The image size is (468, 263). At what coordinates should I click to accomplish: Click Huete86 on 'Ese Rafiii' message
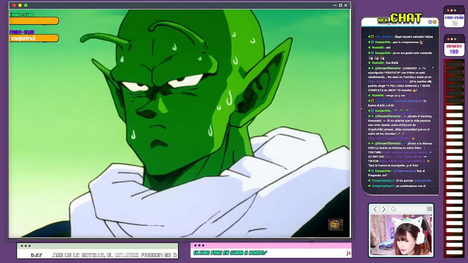click(x=378, y=63)
